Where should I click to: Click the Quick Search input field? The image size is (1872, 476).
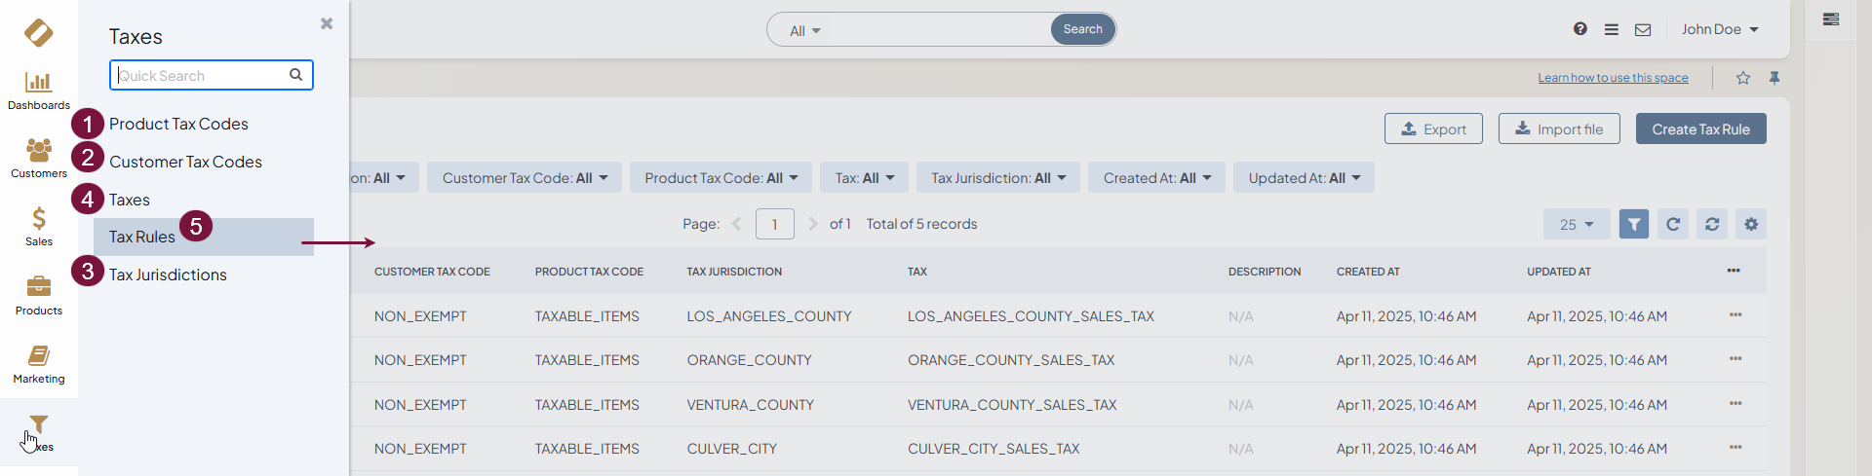pos(200,75)
